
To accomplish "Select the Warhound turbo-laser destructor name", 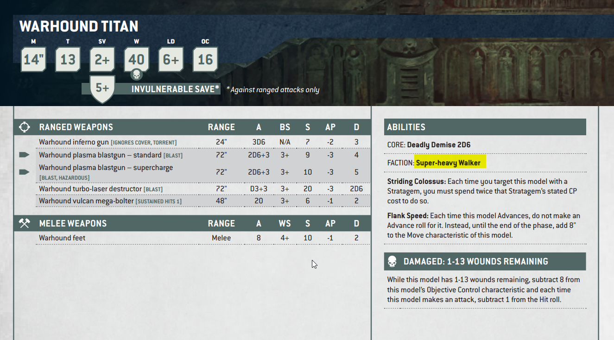I will 90,189.
